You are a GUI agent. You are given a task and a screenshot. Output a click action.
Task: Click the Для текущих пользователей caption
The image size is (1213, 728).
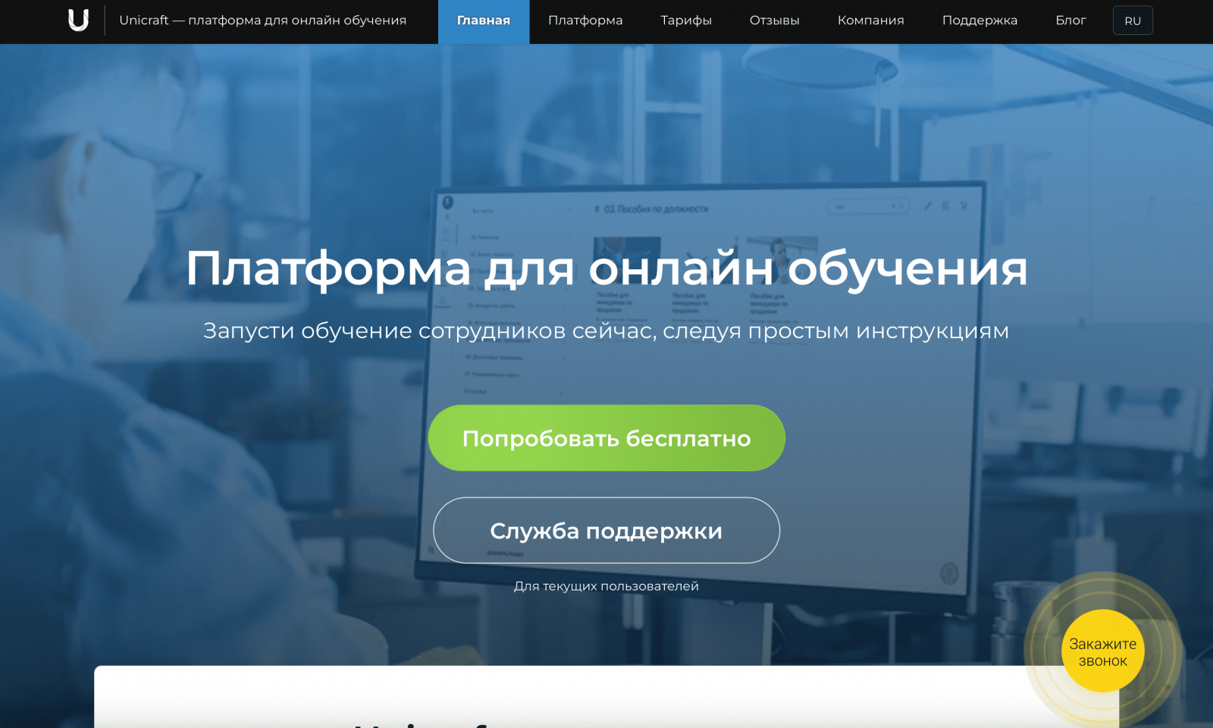pos(606,586)
